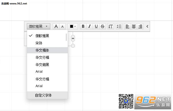Open line spacing options
The height and width of the screenshot is (111, 173).
point(119,26)
